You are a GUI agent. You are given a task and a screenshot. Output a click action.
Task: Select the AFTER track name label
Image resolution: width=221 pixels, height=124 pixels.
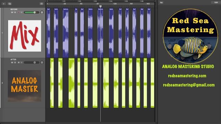[13, 60]
